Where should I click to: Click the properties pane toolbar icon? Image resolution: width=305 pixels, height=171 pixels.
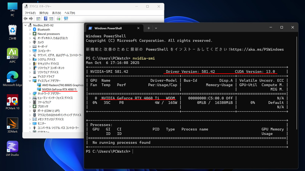[51, 19]
